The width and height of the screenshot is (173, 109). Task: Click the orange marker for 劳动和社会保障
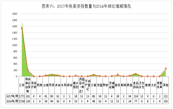[x=28, y=70]
